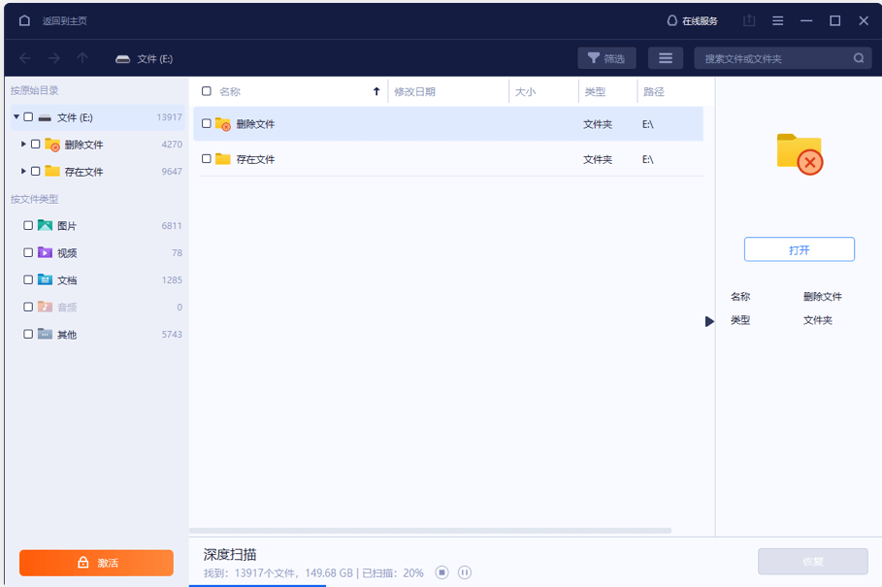Pause the deep scan
882x587 pixels.
click(x=465, y=572)
